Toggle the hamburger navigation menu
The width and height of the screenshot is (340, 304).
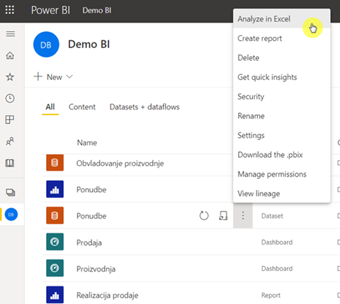(x=11, y=34)
